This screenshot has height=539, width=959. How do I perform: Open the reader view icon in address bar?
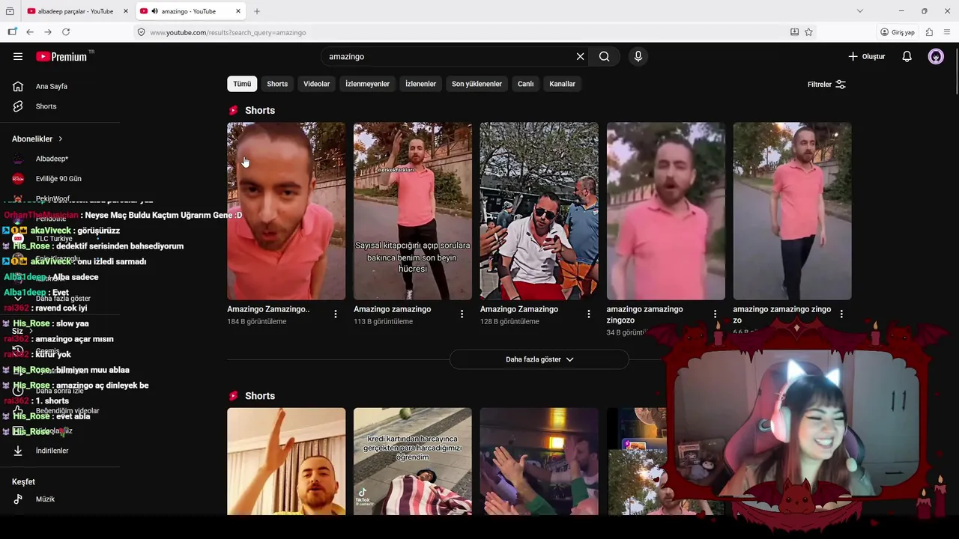tap(794, 32)
